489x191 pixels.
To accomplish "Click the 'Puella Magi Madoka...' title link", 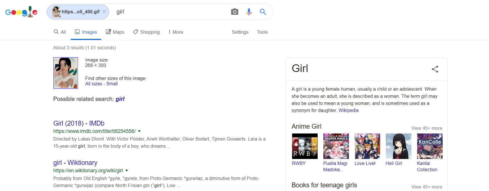I will pyautogui.click(x=335, y=166).
